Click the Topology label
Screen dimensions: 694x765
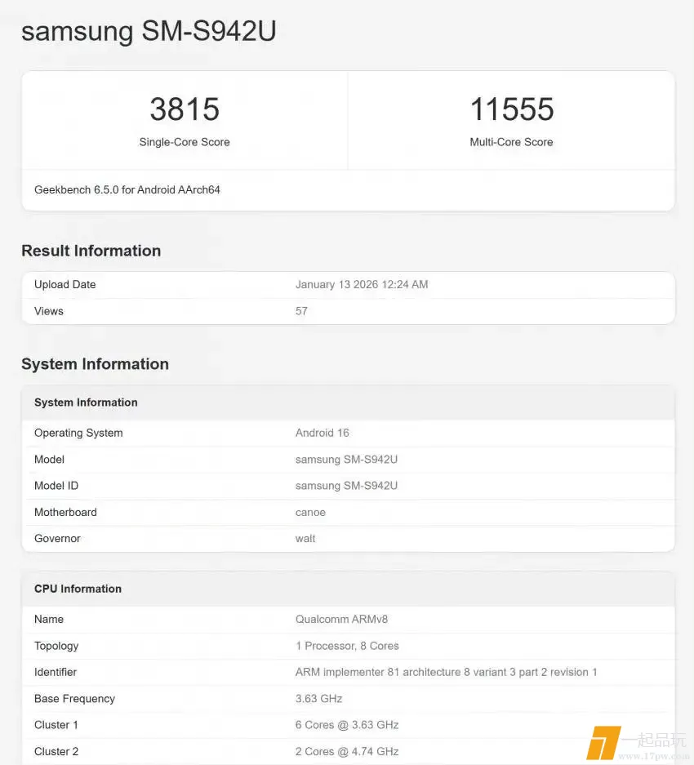(56, 646)
